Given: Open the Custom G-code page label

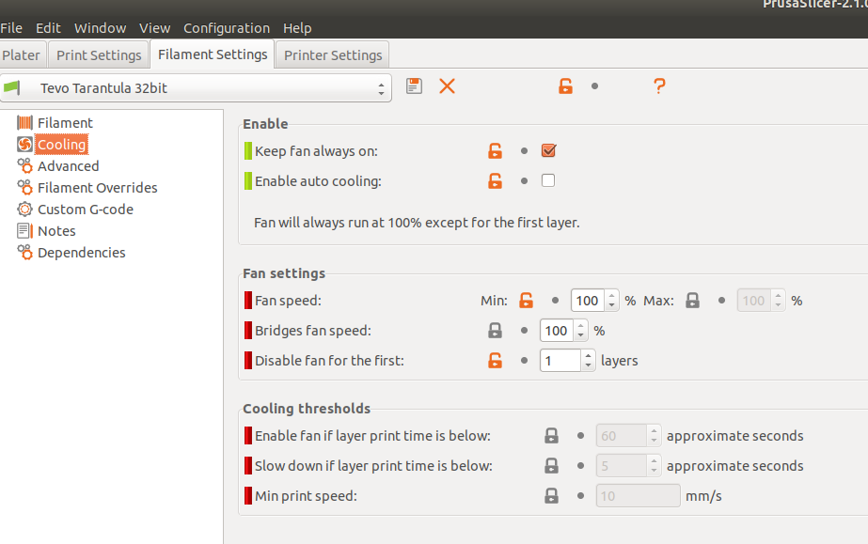Looking at the screenshot, I should pos(86,209).
